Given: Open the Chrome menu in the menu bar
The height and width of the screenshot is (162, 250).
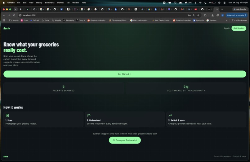Looking at the screenshot, I should point(11,3).
